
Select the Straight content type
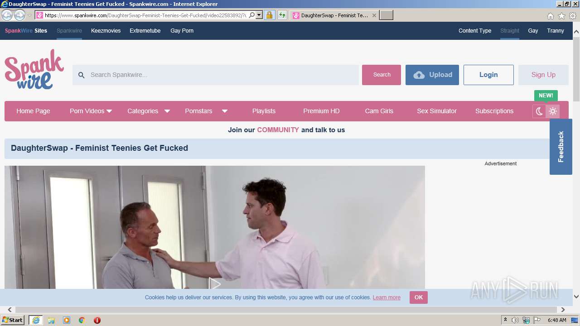(x=510, y=31)
